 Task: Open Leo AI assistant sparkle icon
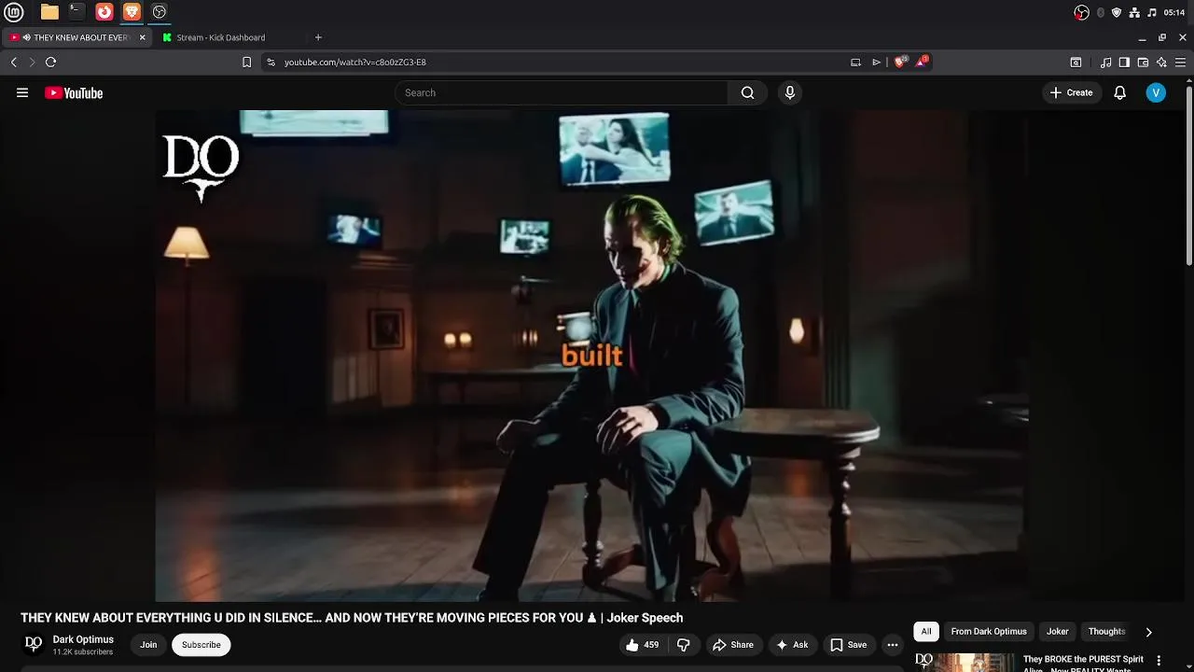(1161, 63)
